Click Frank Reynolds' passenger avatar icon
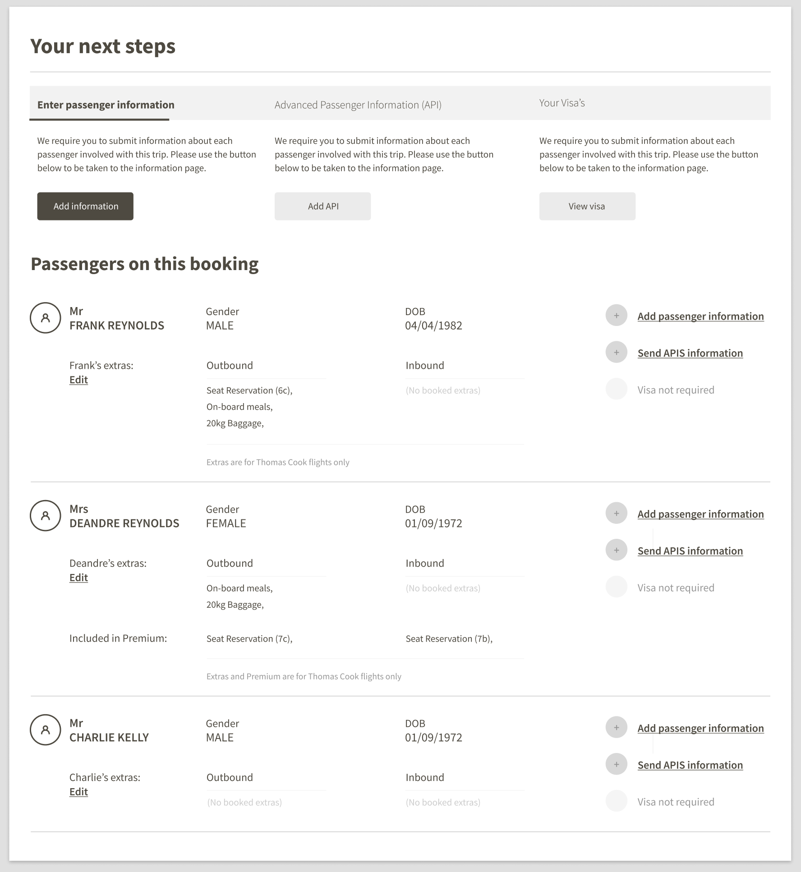Image resolution: width=801 pixels, height=872 pixels. 45,318
